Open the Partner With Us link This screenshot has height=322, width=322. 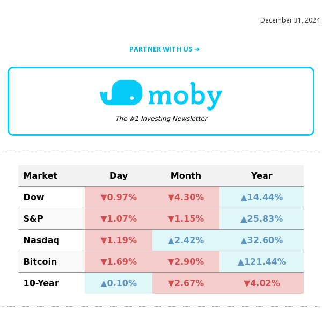point(164,49)
